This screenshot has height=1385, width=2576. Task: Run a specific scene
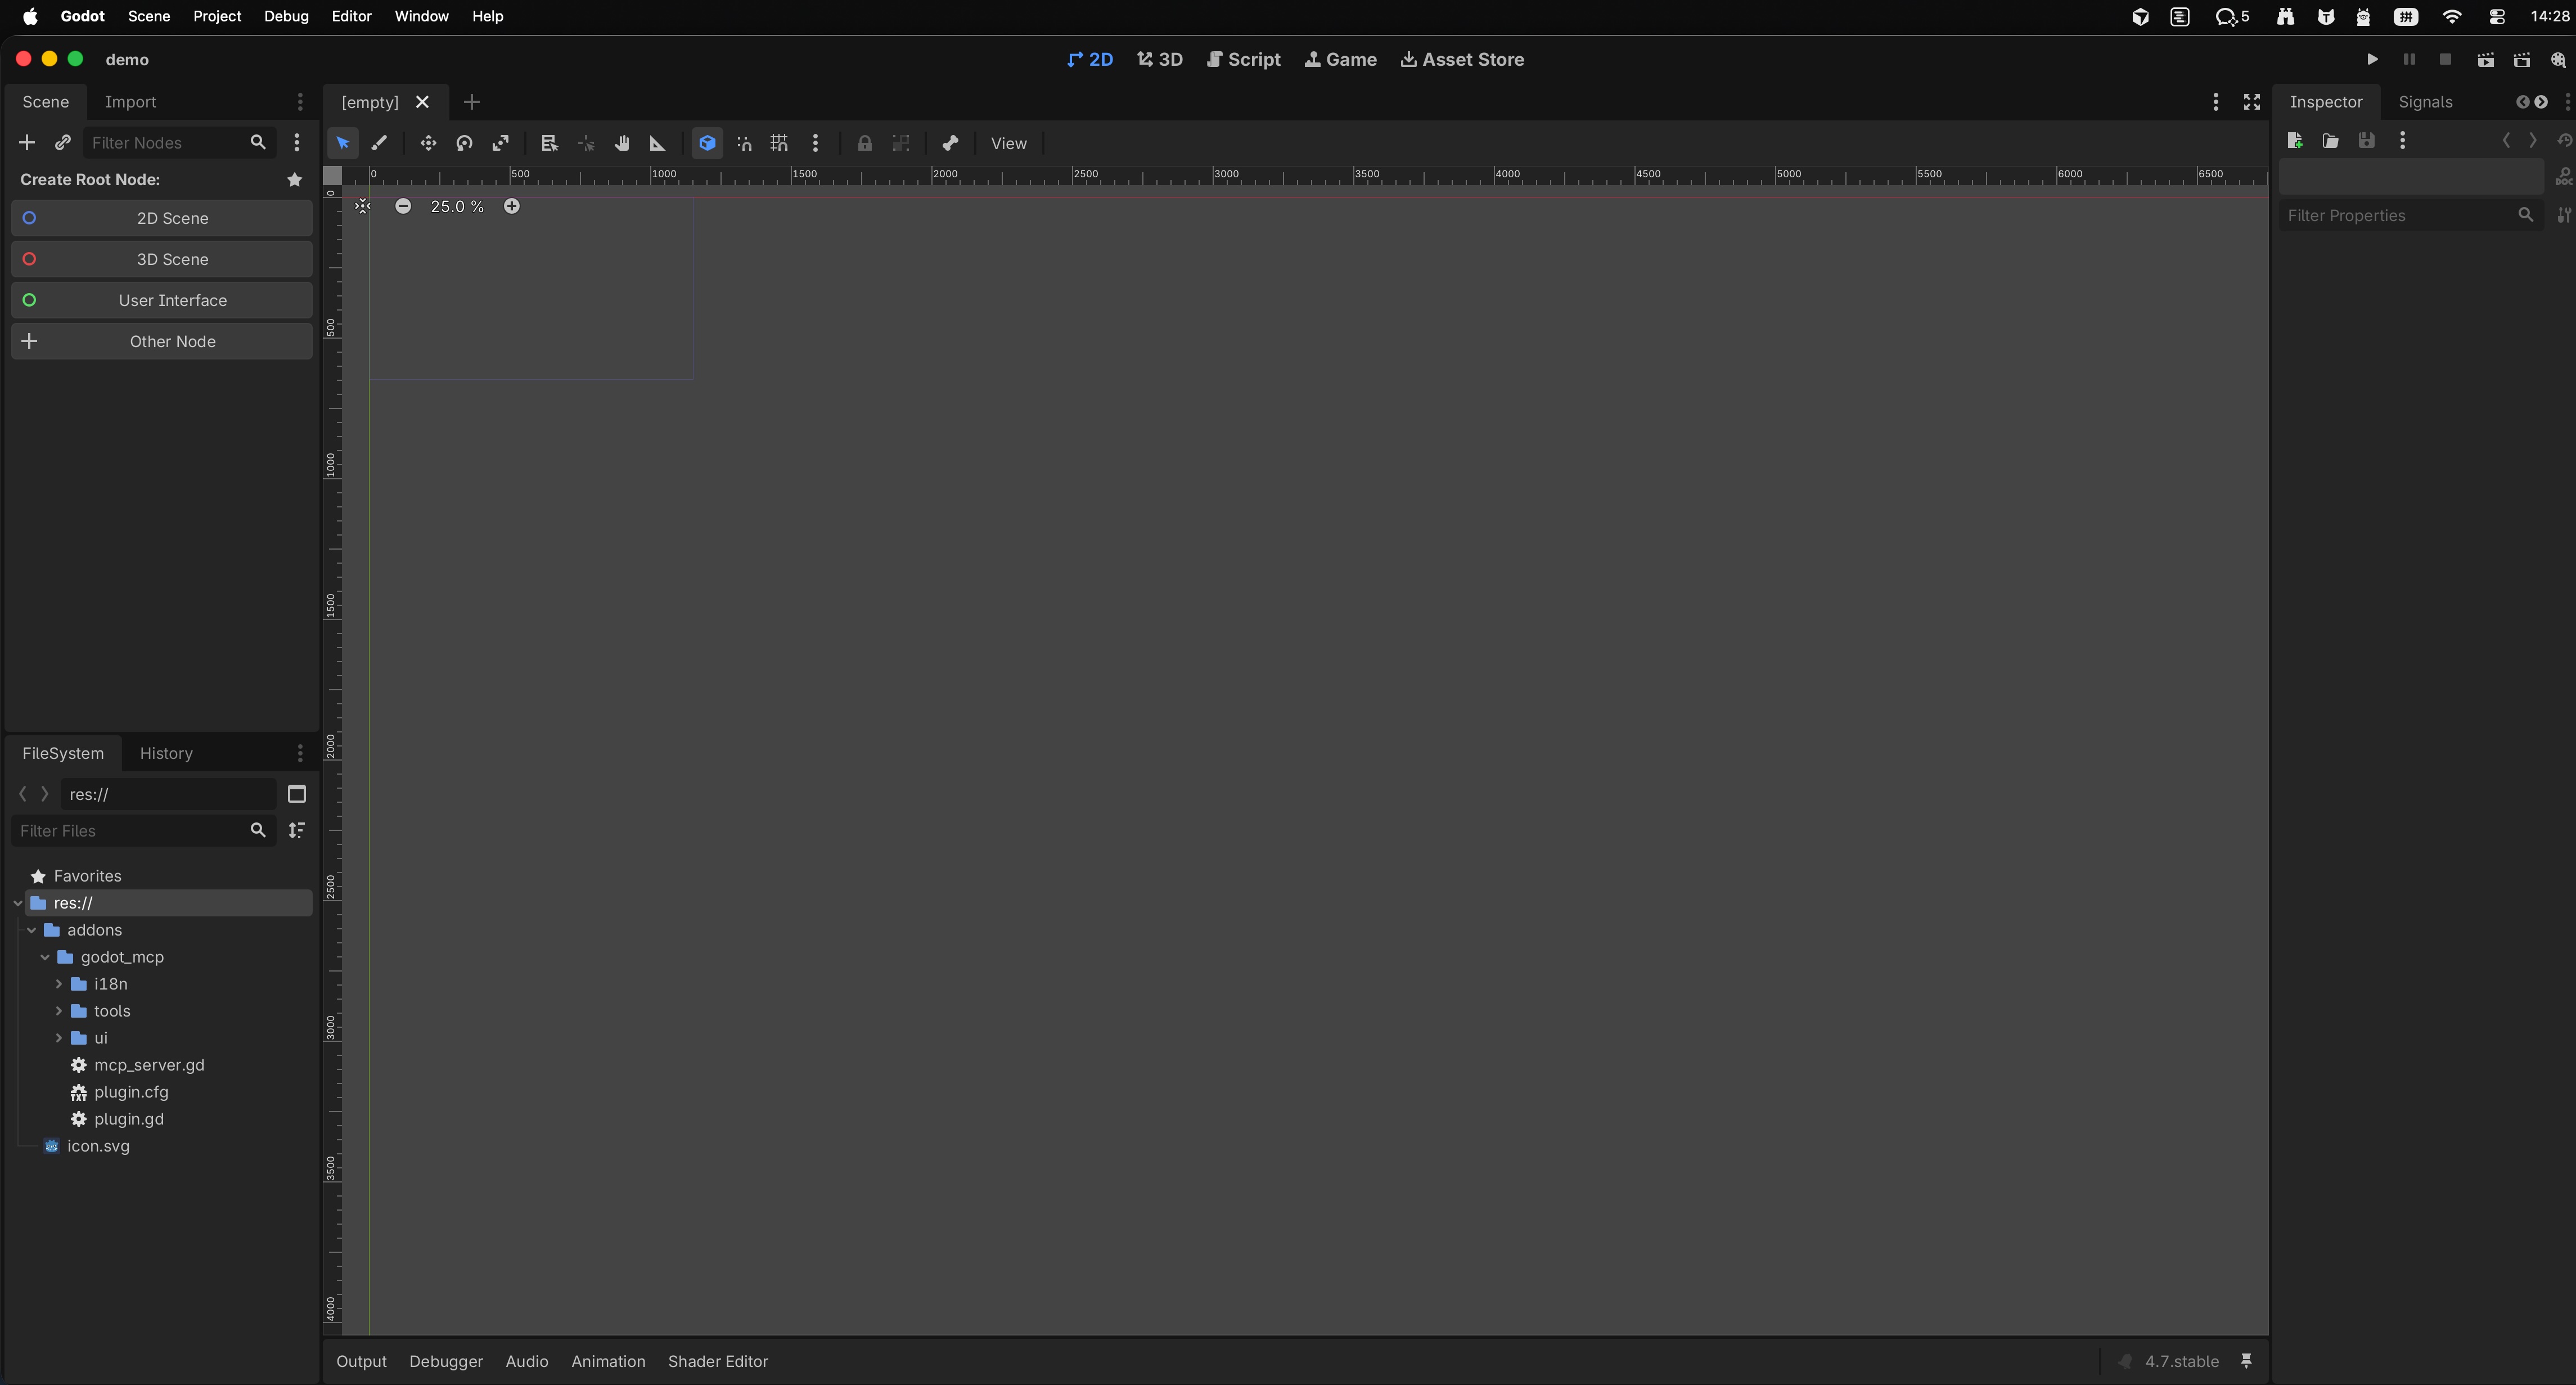click(2522, 60)
